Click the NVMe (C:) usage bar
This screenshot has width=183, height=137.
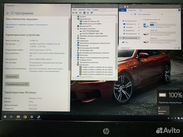point(163,25)
